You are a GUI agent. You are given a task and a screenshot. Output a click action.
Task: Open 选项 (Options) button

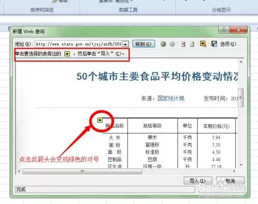coord(231,44)
